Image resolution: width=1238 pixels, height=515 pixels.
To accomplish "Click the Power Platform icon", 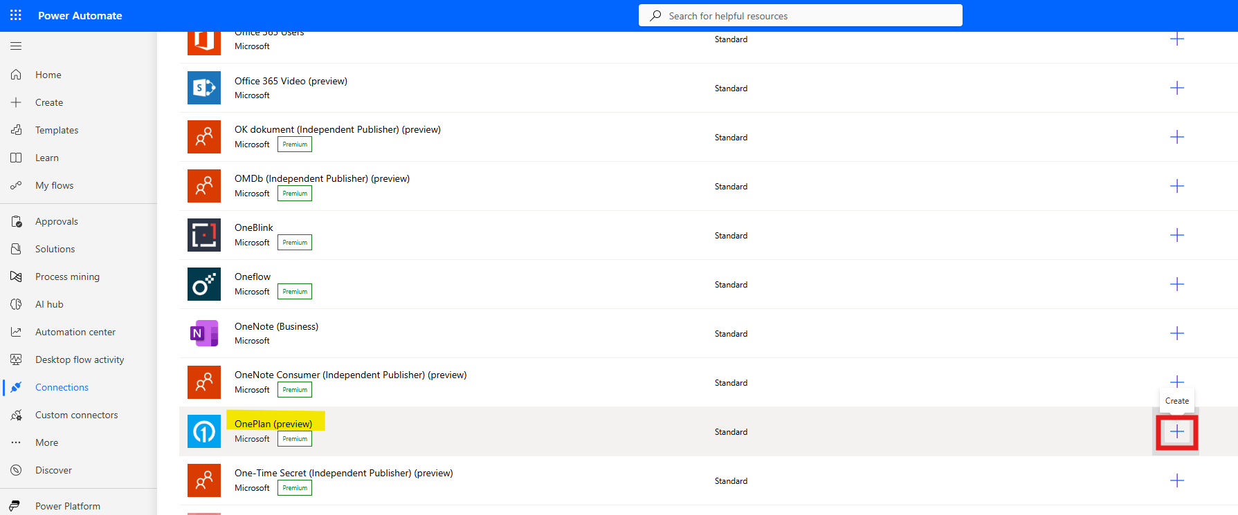I will pos(15,506).
